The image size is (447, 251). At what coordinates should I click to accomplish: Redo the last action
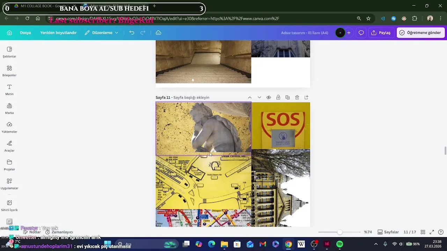[x=143, y=33]
